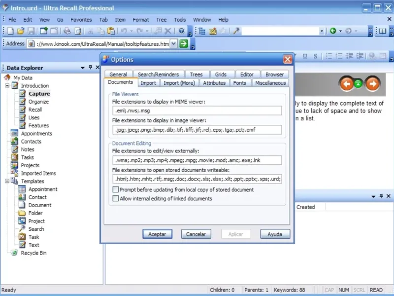Show the data tree icon

click(x=202, y=31)
